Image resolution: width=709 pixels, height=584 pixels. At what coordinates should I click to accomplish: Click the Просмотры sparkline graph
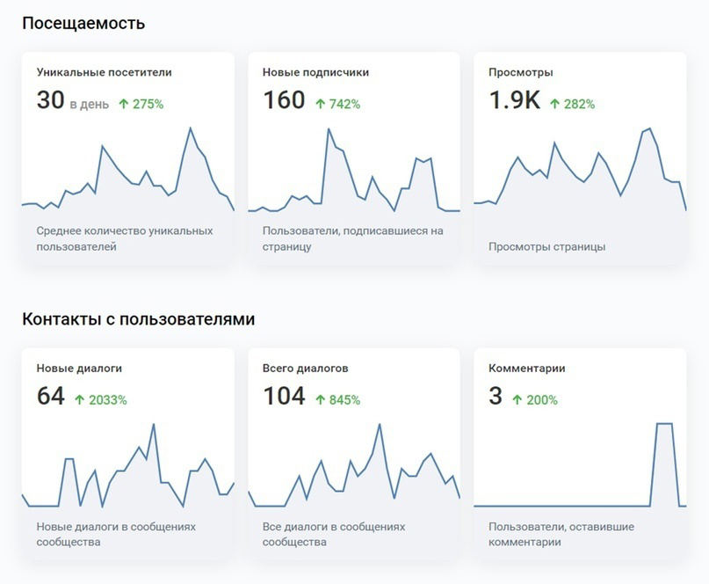[x=580, y=170]
